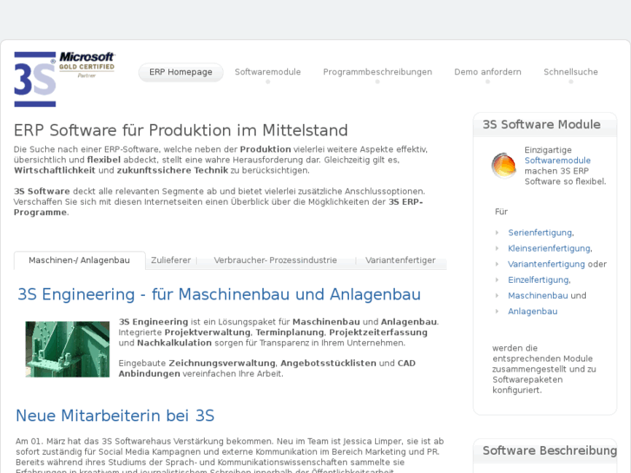This screenshot has width=631, height=473.
Task: Open the Schnellsuche menu
Action: [x=570, y=72]
